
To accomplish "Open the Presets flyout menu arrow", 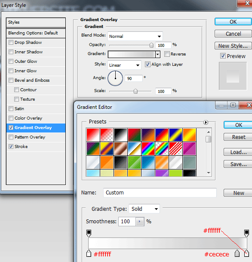I will [206, 122].
